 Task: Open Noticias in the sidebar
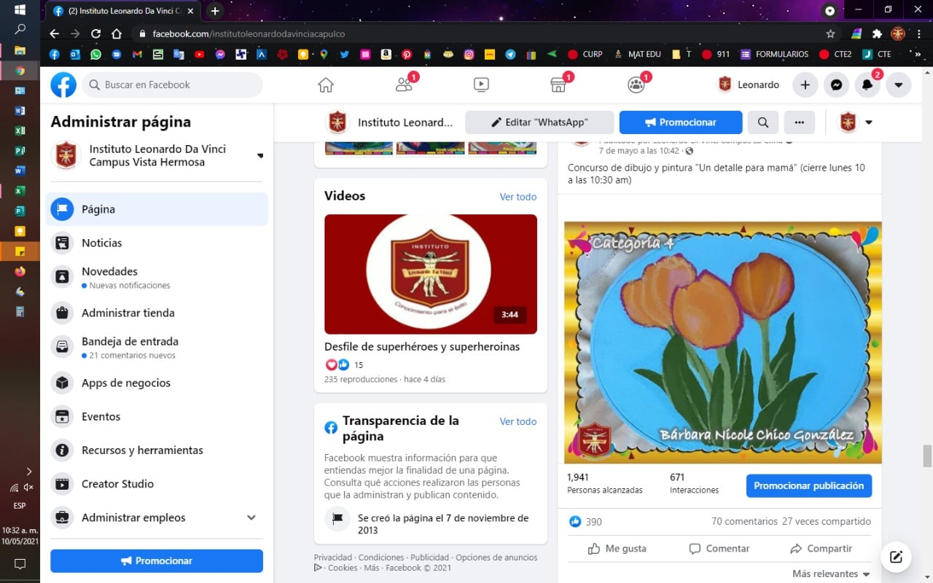pos(157,243)
